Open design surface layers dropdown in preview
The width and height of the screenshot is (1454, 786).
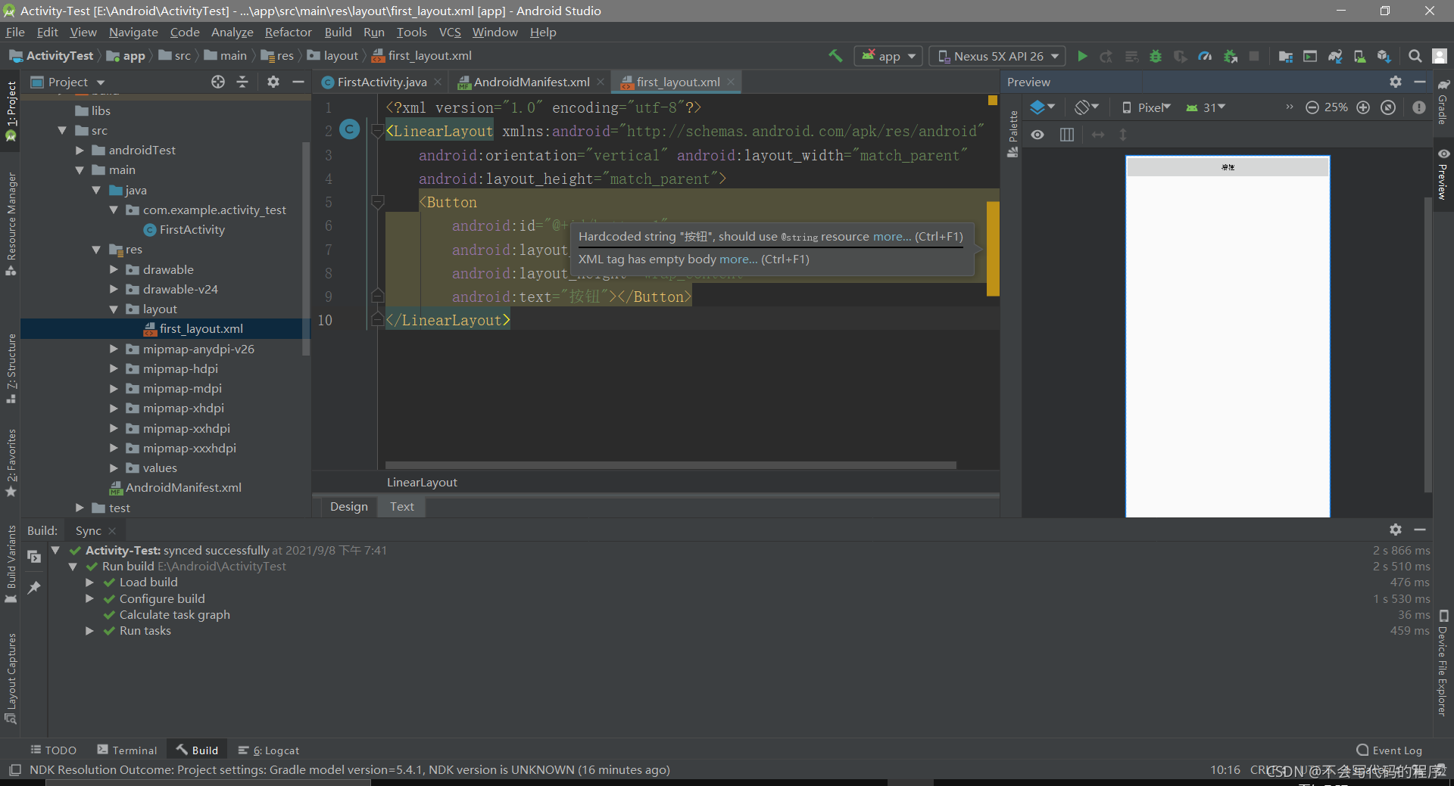pos(1043,107)
